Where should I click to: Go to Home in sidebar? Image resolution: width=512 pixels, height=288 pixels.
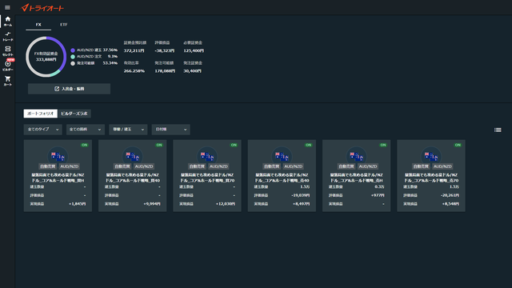click(7, 22)
